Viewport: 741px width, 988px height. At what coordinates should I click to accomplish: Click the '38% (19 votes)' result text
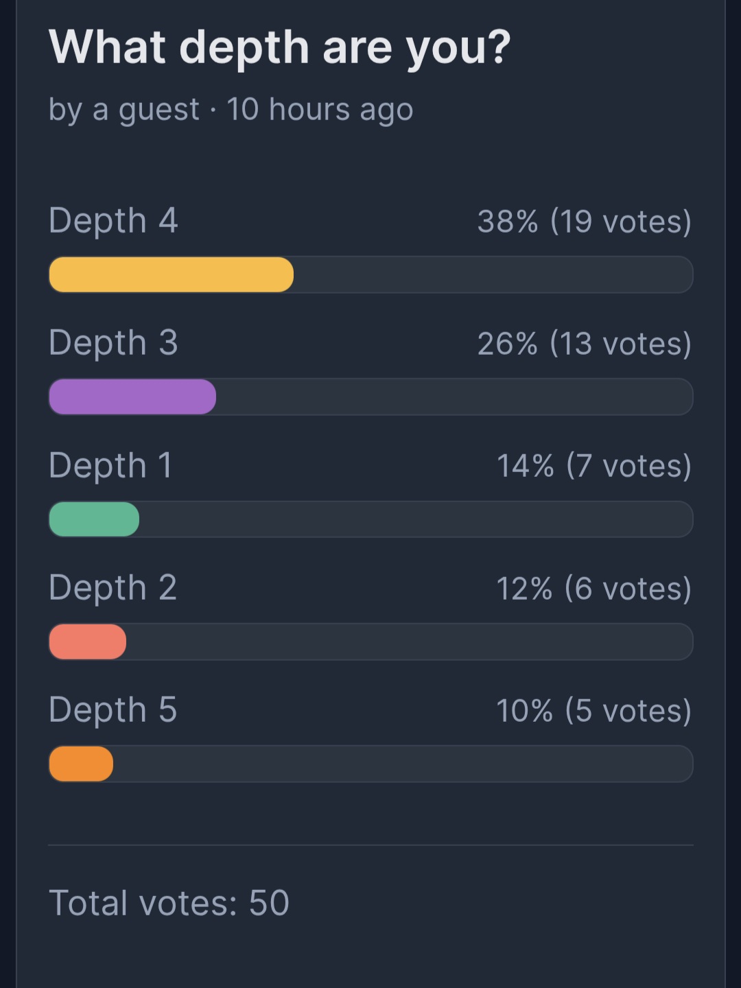[x=585, y=222]
